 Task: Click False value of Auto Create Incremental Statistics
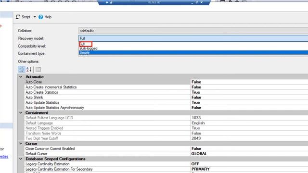pyautogui.click(x=196, y=87)
